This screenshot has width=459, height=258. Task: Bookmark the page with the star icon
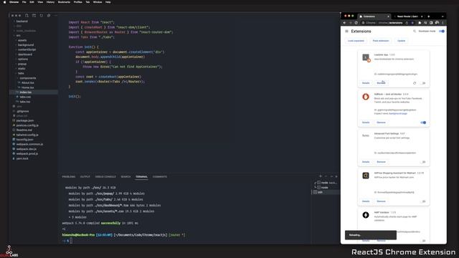(412, 23)
